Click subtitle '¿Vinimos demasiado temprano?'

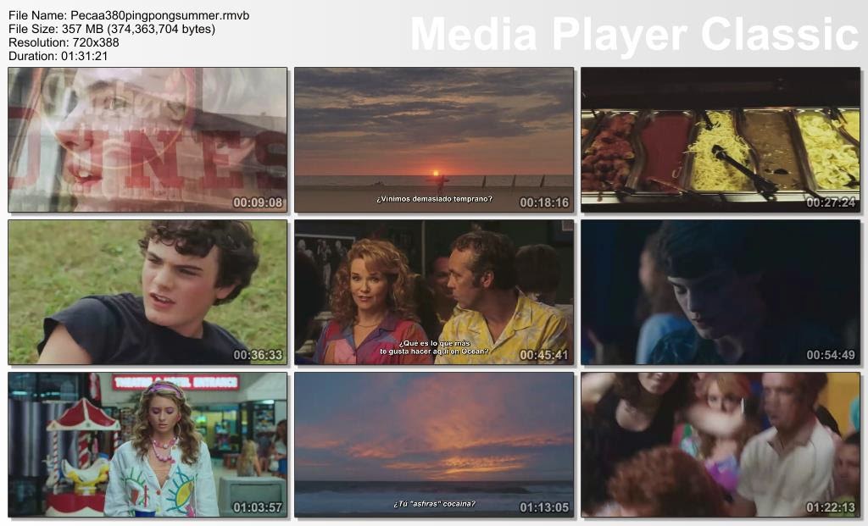435,198
